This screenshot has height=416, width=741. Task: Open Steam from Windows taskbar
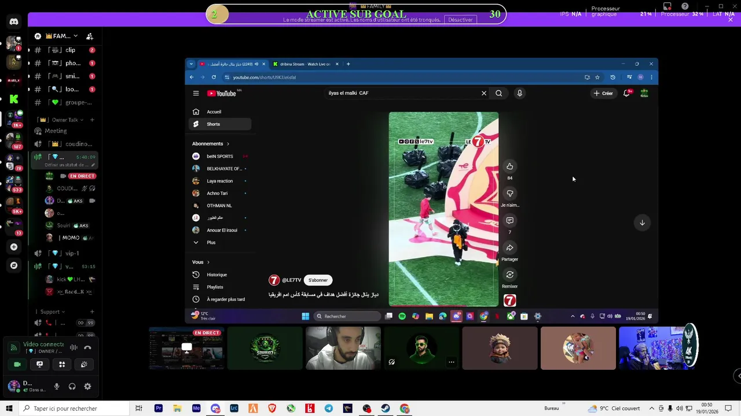pyautogui.click(x=386, y=408)
